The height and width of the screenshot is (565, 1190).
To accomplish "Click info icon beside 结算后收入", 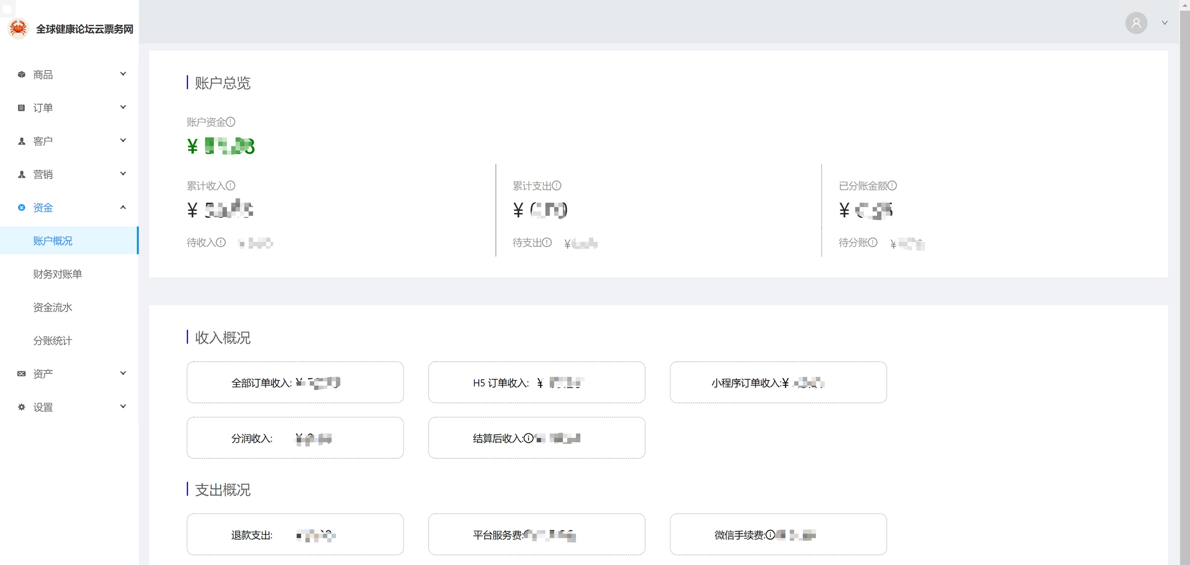I will (x=528, y=438).
